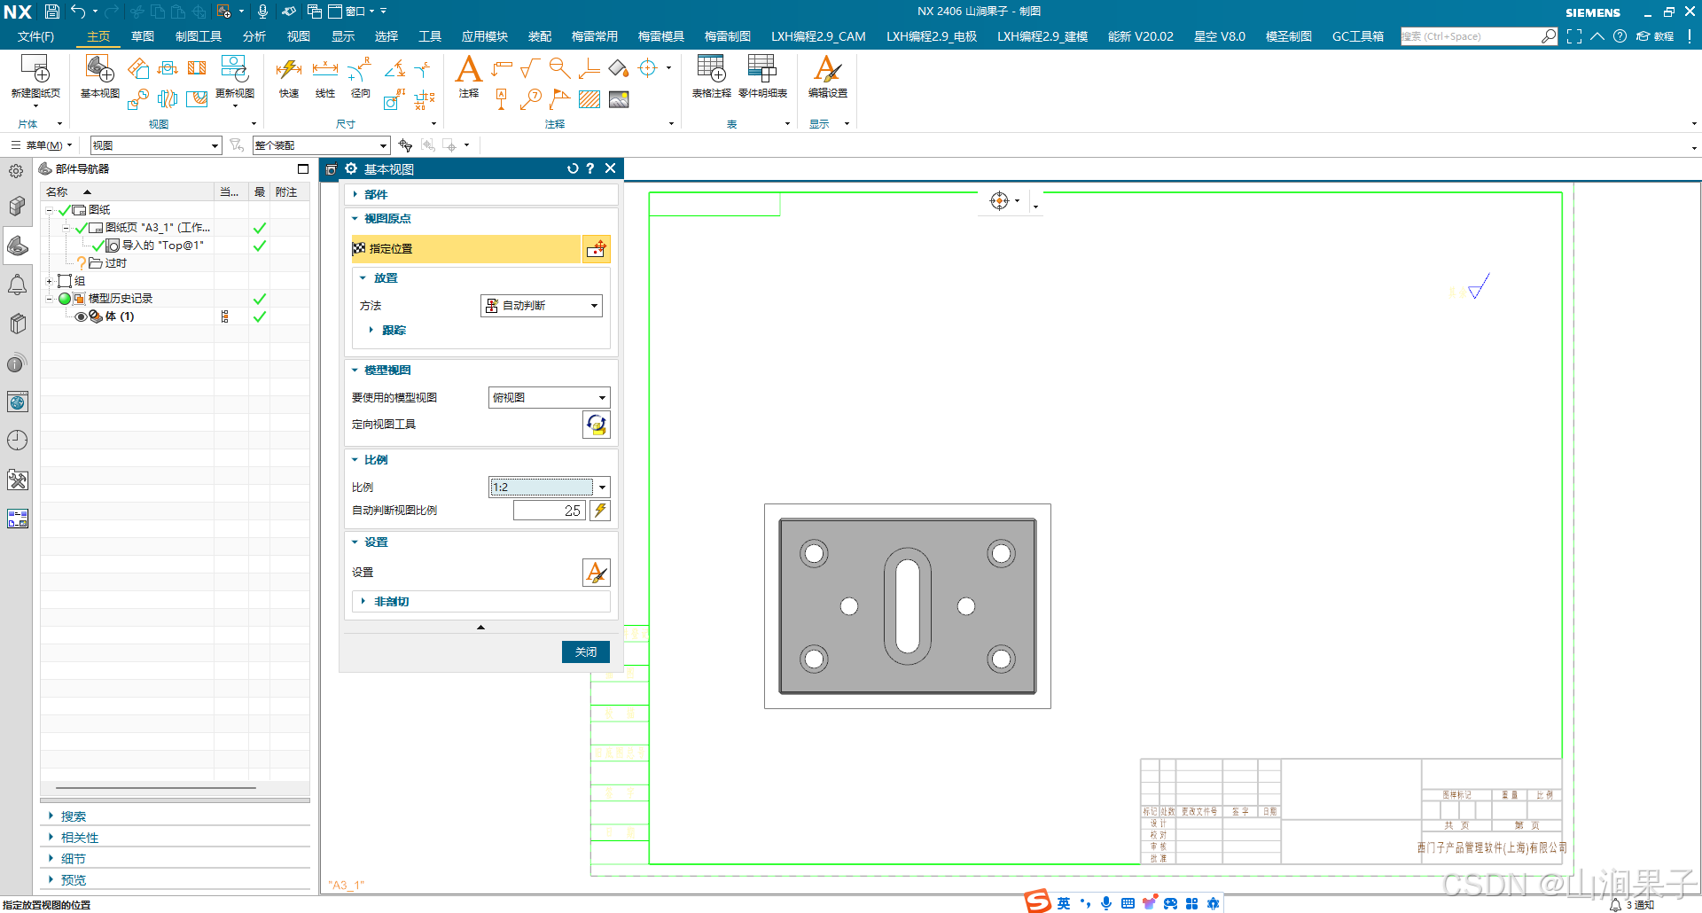Open the 零件明细表 tool
Image resolution: width=1702 pixels, height=913 pixels.
tap(762, 69)
